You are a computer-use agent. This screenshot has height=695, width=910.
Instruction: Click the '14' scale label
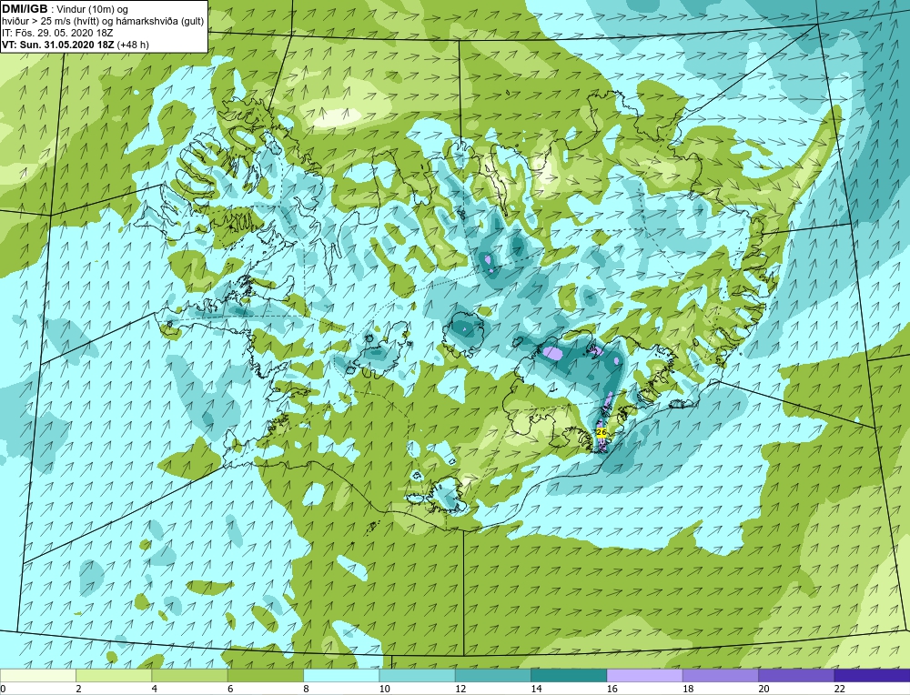[536, 689]
